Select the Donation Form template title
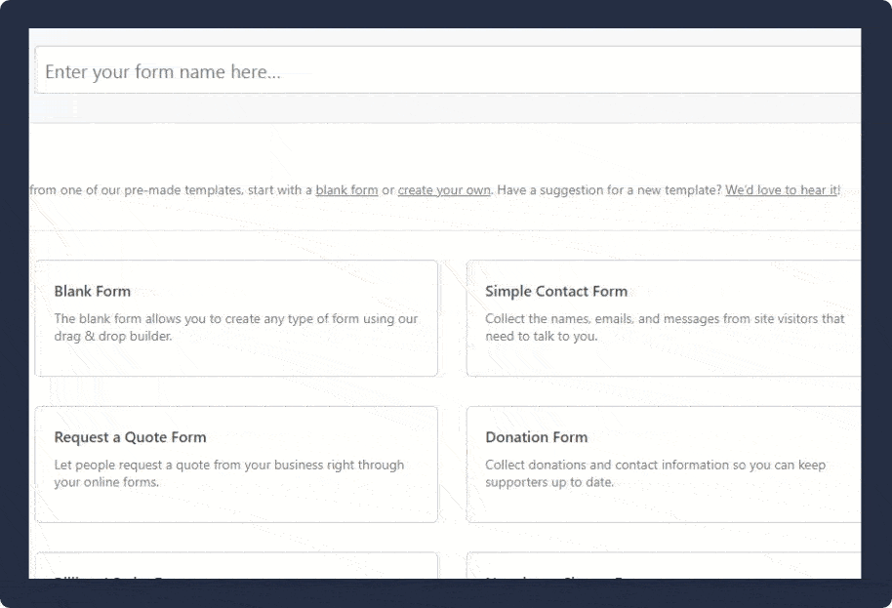 [x=536, y=437]
